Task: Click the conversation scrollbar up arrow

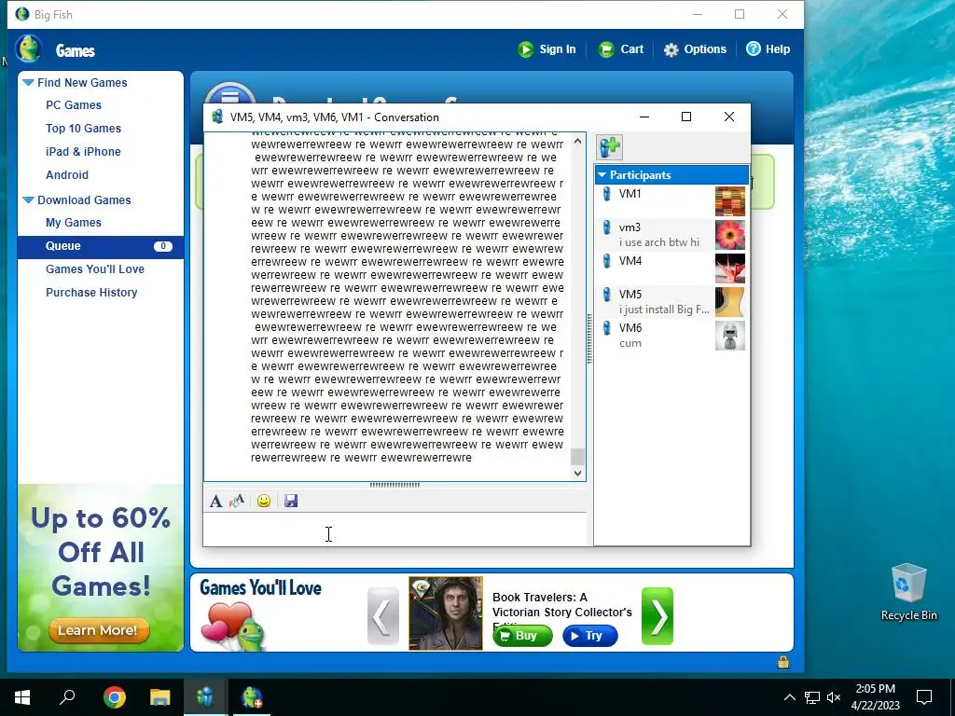Action: click(x=577, y=141)
